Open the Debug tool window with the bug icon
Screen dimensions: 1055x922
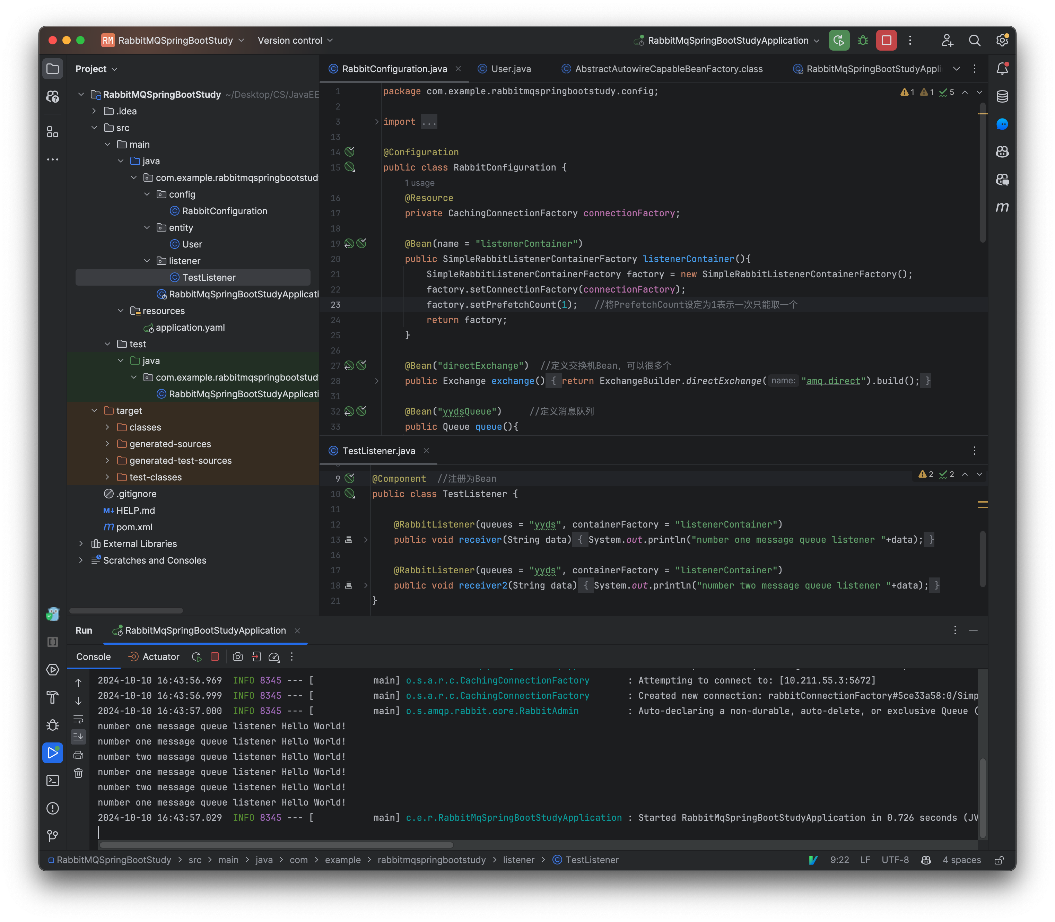coord(52,725)
